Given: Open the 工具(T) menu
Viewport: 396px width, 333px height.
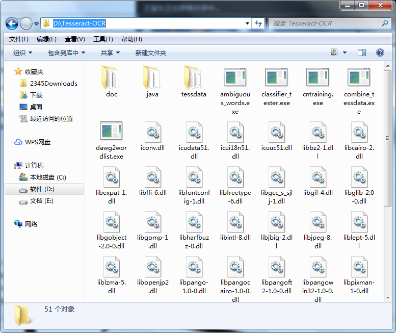Looking at the screenshot, I should pos(103,39).
